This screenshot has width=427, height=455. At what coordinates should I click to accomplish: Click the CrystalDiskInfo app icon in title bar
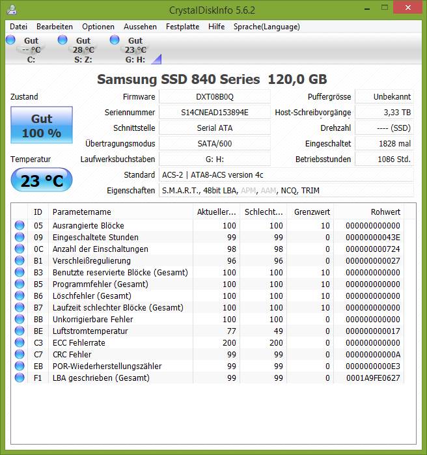[12, 10]
